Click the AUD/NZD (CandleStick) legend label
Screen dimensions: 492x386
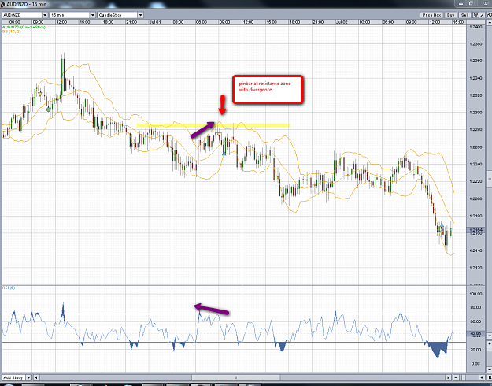coord(24,28)
